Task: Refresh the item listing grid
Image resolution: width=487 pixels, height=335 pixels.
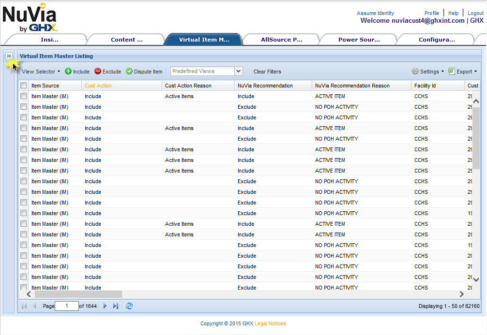Action: tap(129, 306)
